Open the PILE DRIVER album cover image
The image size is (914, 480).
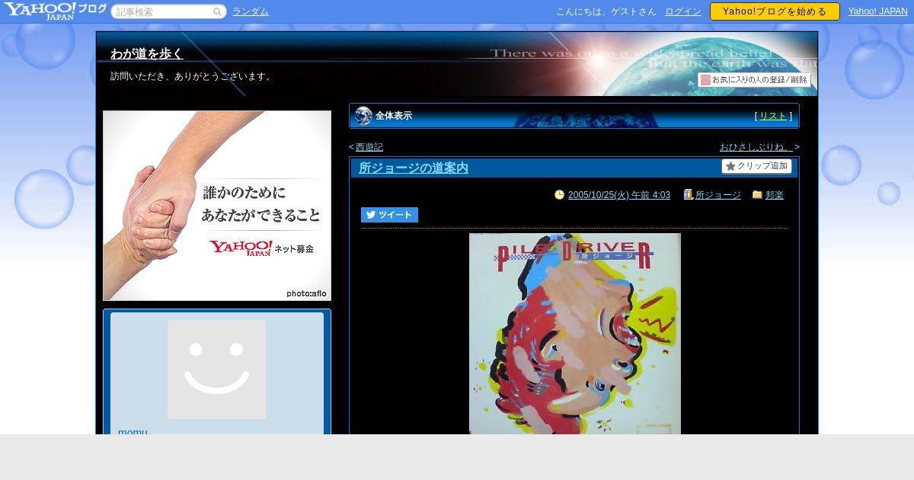(x=575, y=334)
